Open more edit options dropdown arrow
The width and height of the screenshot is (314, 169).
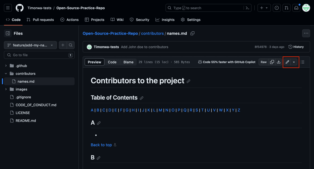(294, 62)
